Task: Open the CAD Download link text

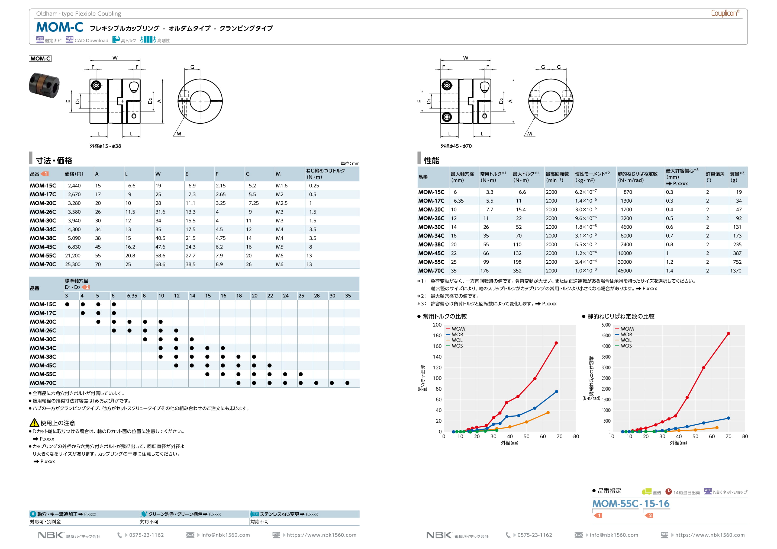Action: coord(91,41)
